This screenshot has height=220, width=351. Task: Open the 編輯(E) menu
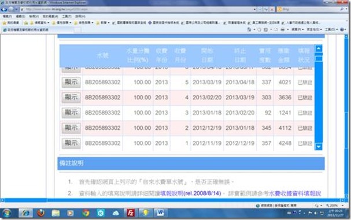click(x=20, y=16)
